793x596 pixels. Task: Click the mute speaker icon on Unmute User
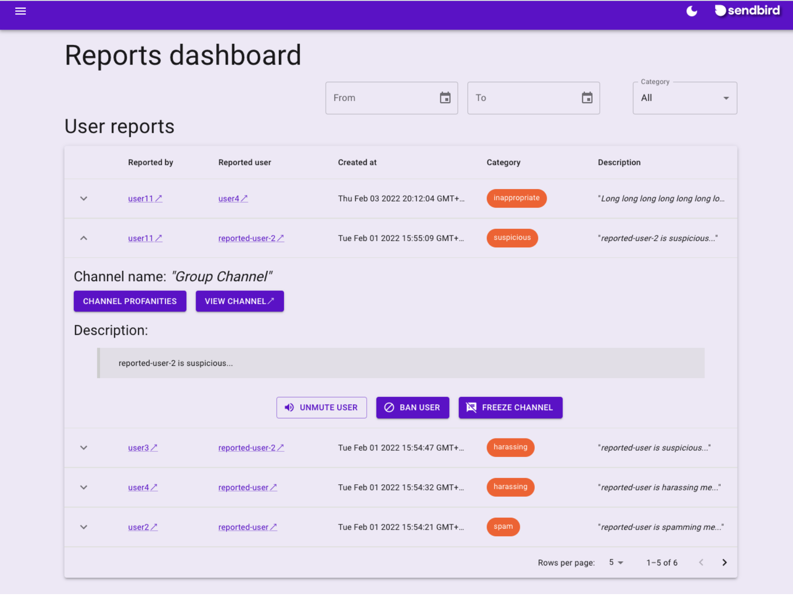click(289, 407)
